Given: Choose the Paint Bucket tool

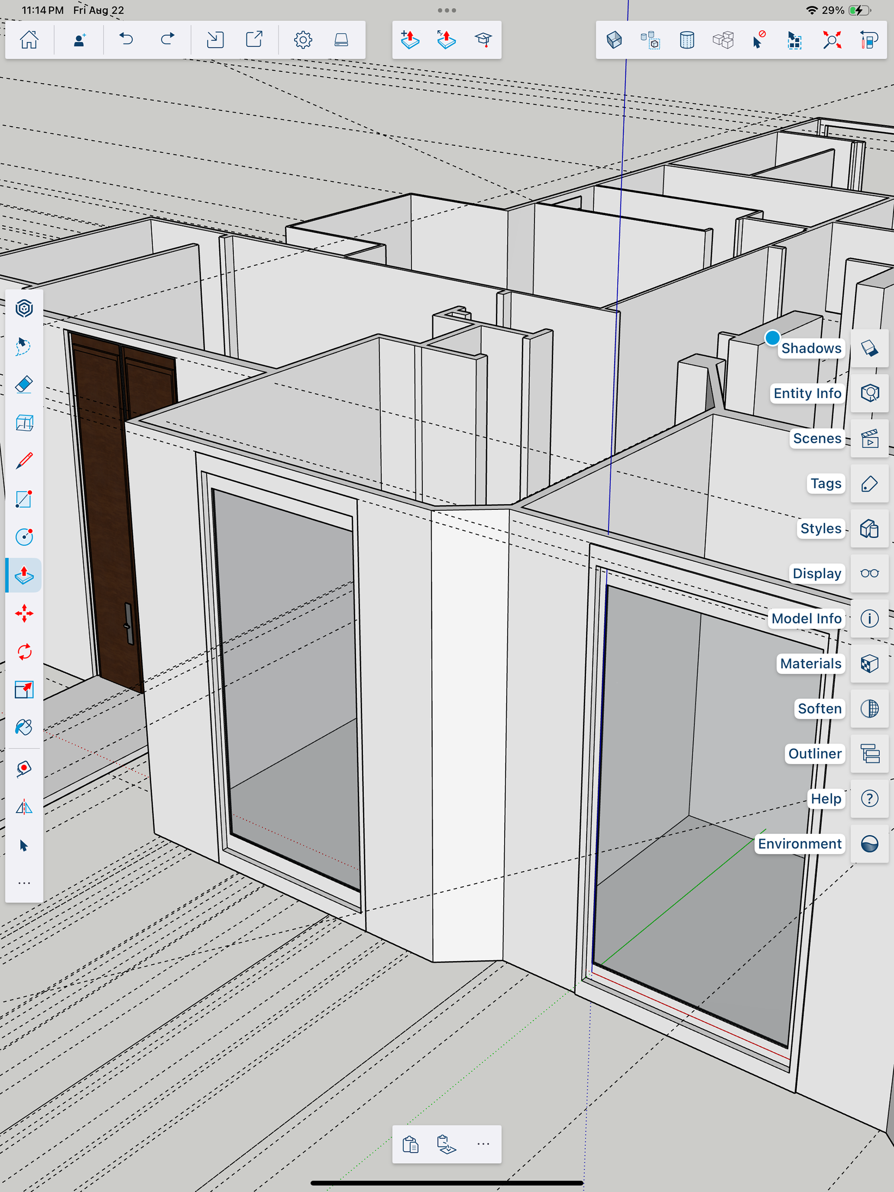Looking at the screenshot, I should click(24, 727).
